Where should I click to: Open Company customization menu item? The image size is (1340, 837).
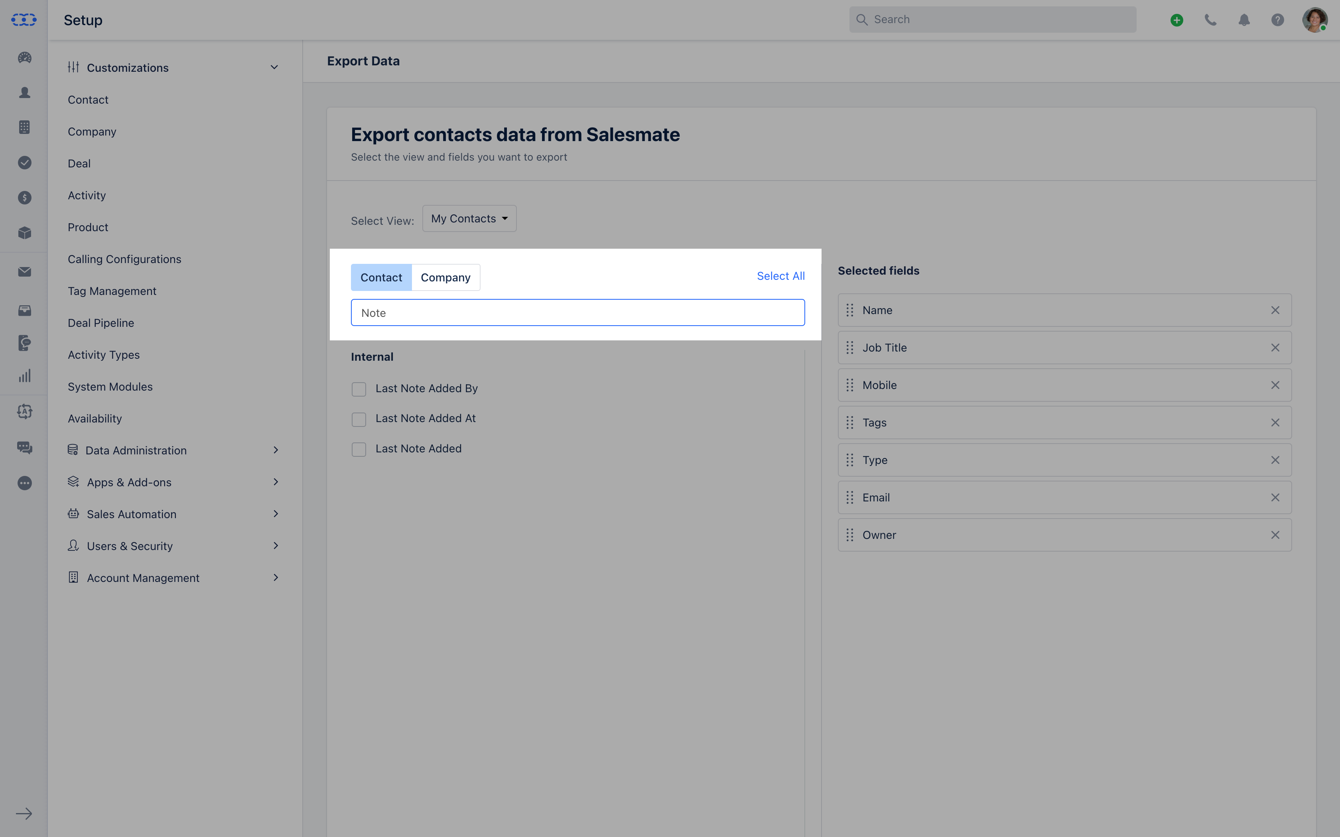92,132
